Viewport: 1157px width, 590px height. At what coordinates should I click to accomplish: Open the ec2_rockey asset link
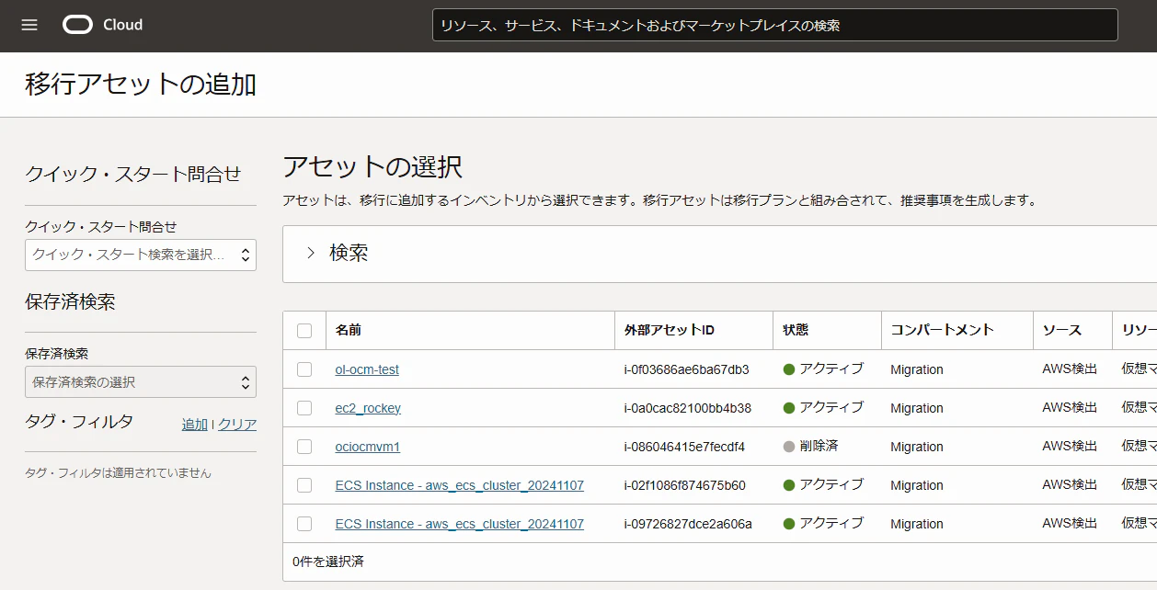[x=368, y=408]
